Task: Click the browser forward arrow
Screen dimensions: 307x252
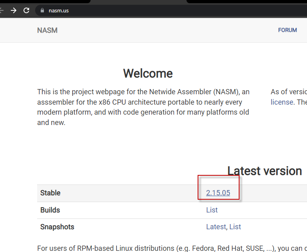Action: (14, 10)
